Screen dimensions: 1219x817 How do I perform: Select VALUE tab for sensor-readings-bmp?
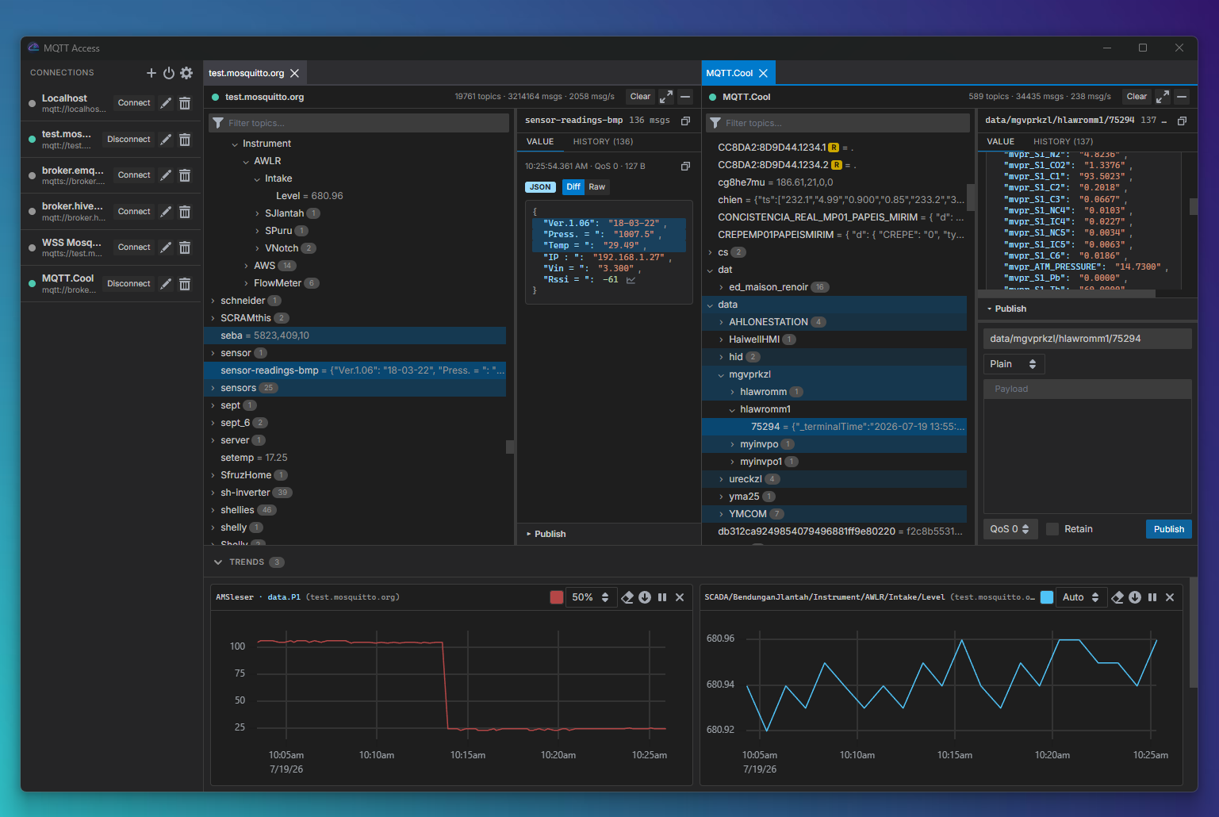coord(540,142)
